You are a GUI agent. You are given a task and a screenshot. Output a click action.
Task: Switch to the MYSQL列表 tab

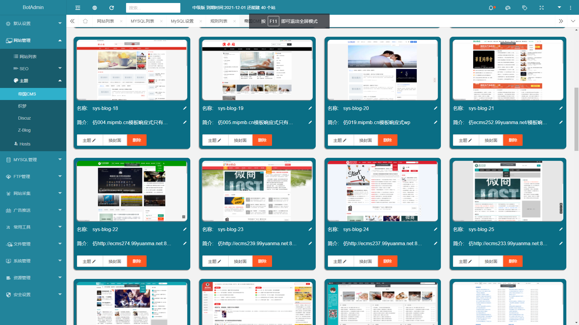pos(142,21)
